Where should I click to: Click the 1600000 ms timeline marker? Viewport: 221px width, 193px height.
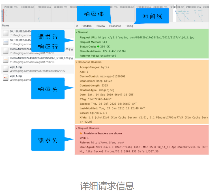(x=127, y=7)
